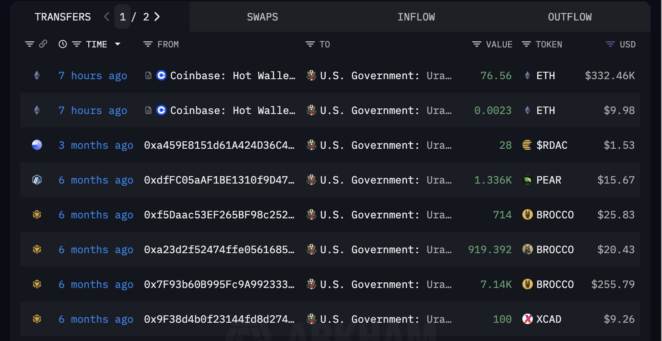Open the VALUE column filter
The width and height of the screenshot is (662, 341).
click(x=477, y=44)
